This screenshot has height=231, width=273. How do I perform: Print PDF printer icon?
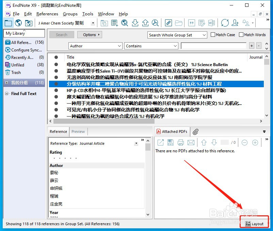[180, 142]
